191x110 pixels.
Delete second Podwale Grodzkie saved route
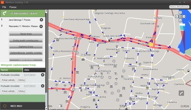[x=43, y=86]
